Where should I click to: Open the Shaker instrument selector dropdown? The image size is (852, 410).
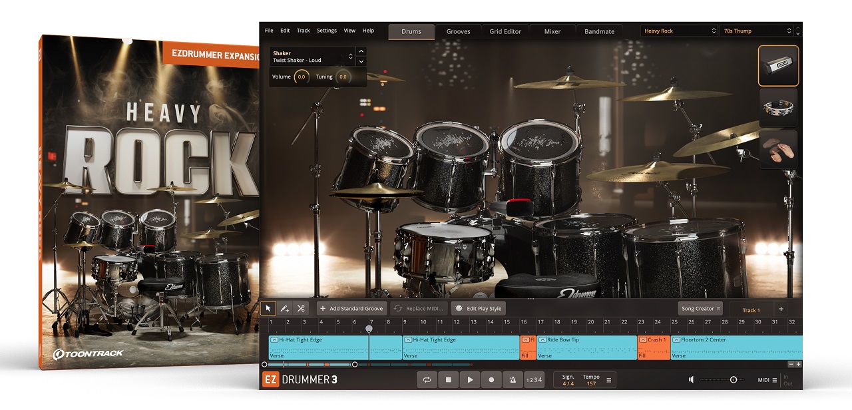[312, 57]
